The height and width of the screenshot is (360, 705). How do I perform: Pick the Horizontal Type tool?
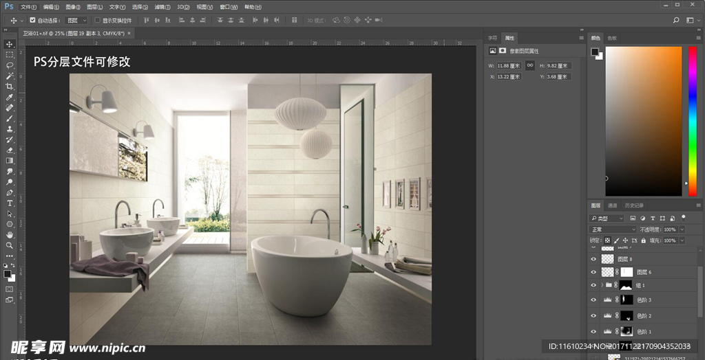(10, 203)
